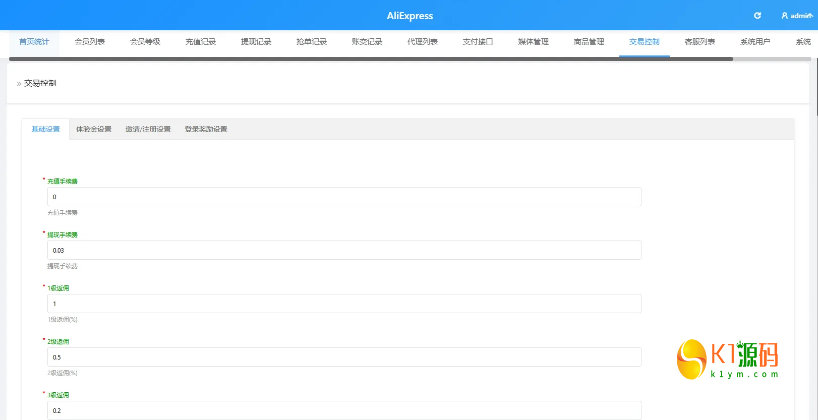The height and width of the screenshot is (420, 818).
Task: Open 充值记录 page
Action: [x=201, y=42]
